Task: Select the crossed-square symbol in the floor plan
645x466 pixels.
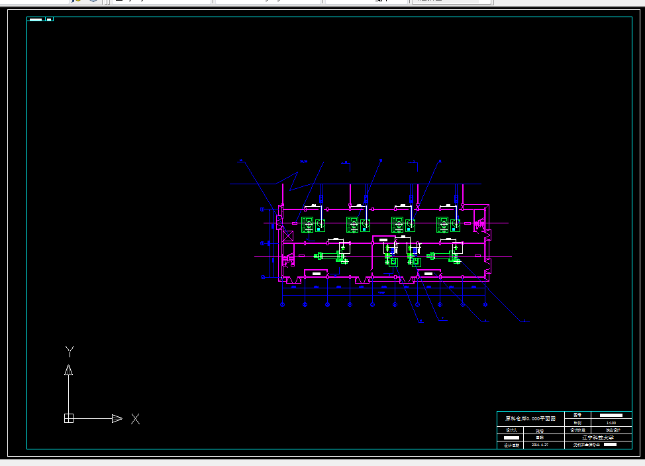Action: coord(288,236)
